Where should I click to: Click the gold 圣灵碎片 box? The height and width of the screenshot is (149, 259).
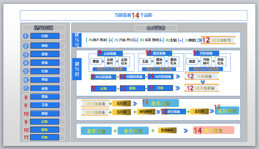pyautogui.click(x=167, y=130)
